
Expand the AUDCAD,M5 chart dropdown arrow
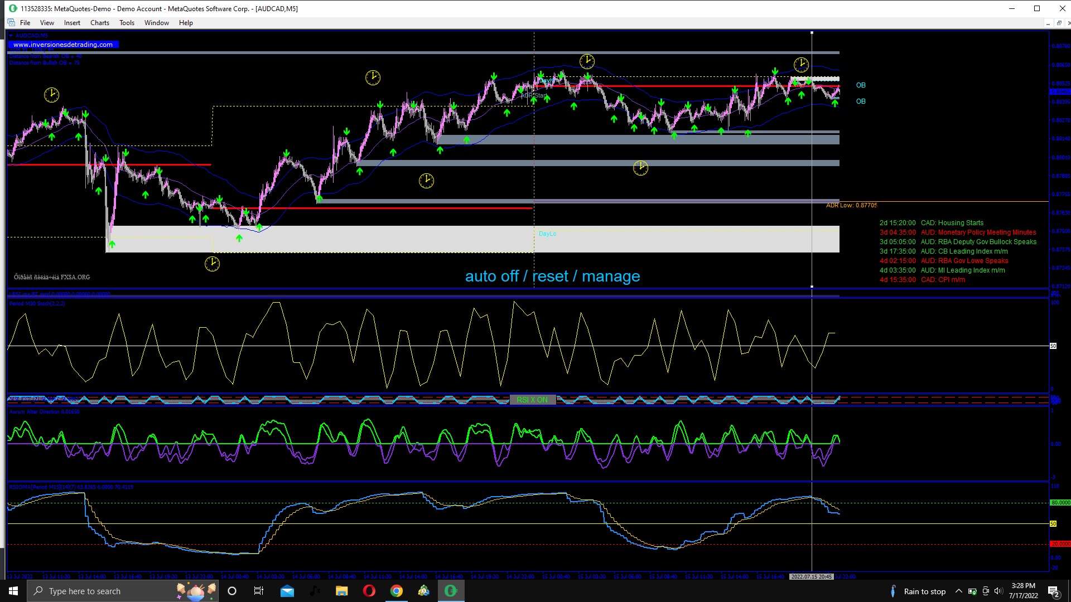tap(11, 36)
